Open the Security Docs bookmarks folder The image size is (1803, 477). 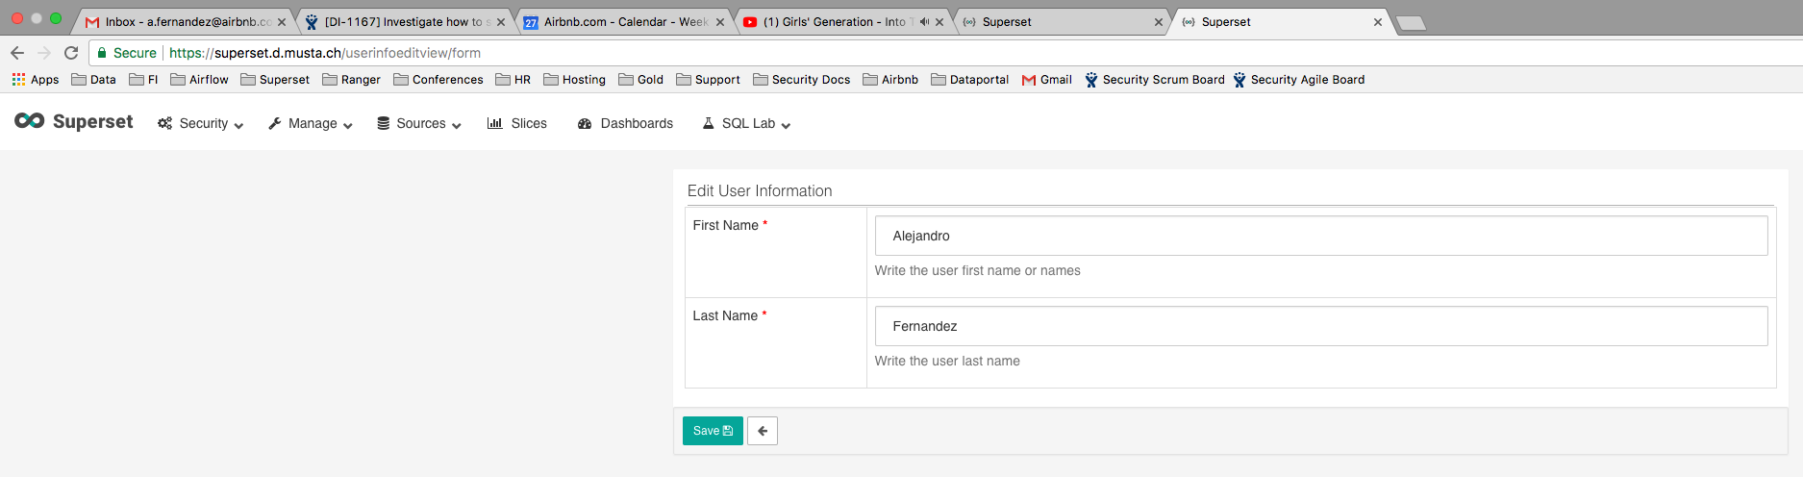coord(802,80)
